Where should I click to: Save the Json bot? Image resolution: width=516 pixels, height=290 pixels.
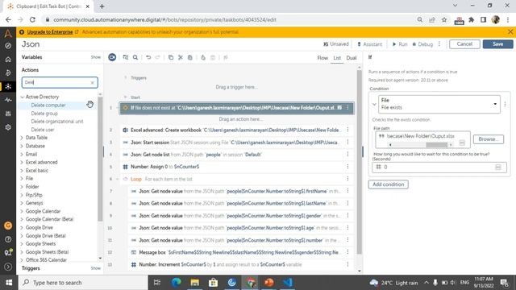(x=497, y=44)
